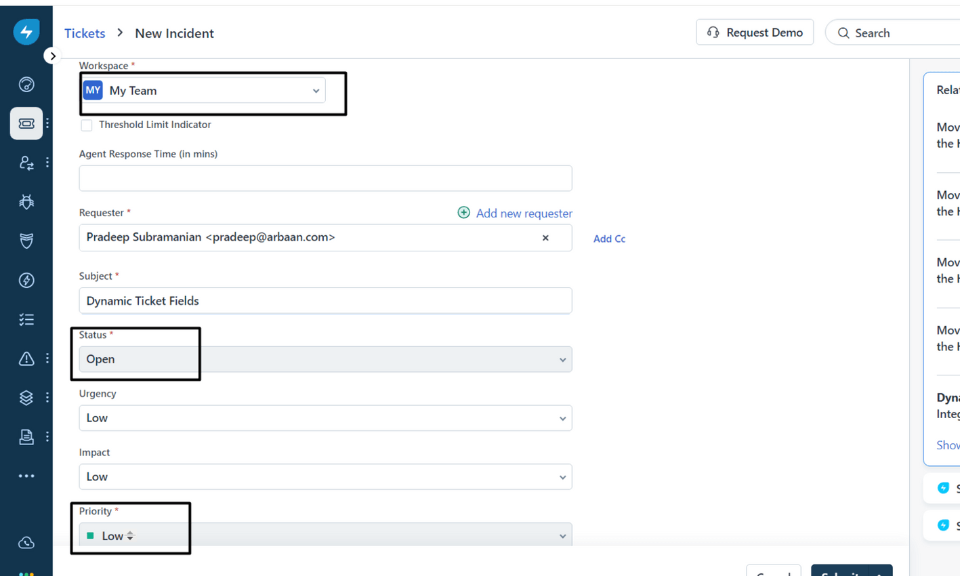Click the layers-shaped Assets icon
960x576 pixels.
click(x=26, y=398)
